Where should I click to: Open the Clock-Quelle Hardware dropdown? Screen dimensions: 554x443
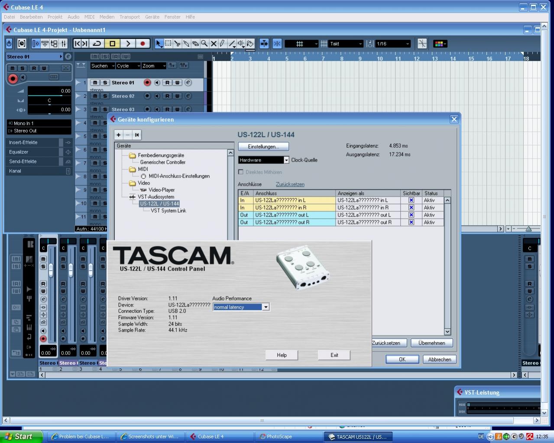coord(286,160)
